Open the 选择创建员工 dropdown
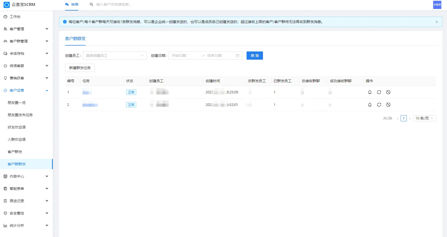 pyautogui.click(x=115, y=56)
